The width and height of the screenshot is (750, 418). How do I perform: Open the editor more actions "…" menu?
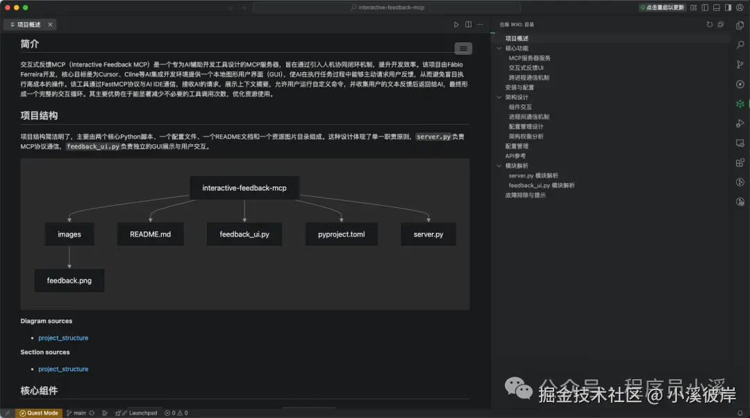click(x=479, y=24)
